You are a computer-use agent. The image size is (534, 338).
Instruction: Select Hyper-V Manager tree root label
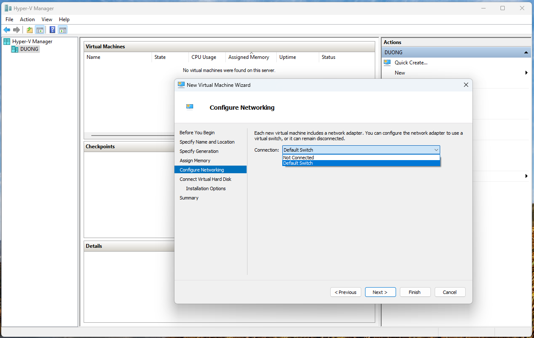click(x=32, y=42)
